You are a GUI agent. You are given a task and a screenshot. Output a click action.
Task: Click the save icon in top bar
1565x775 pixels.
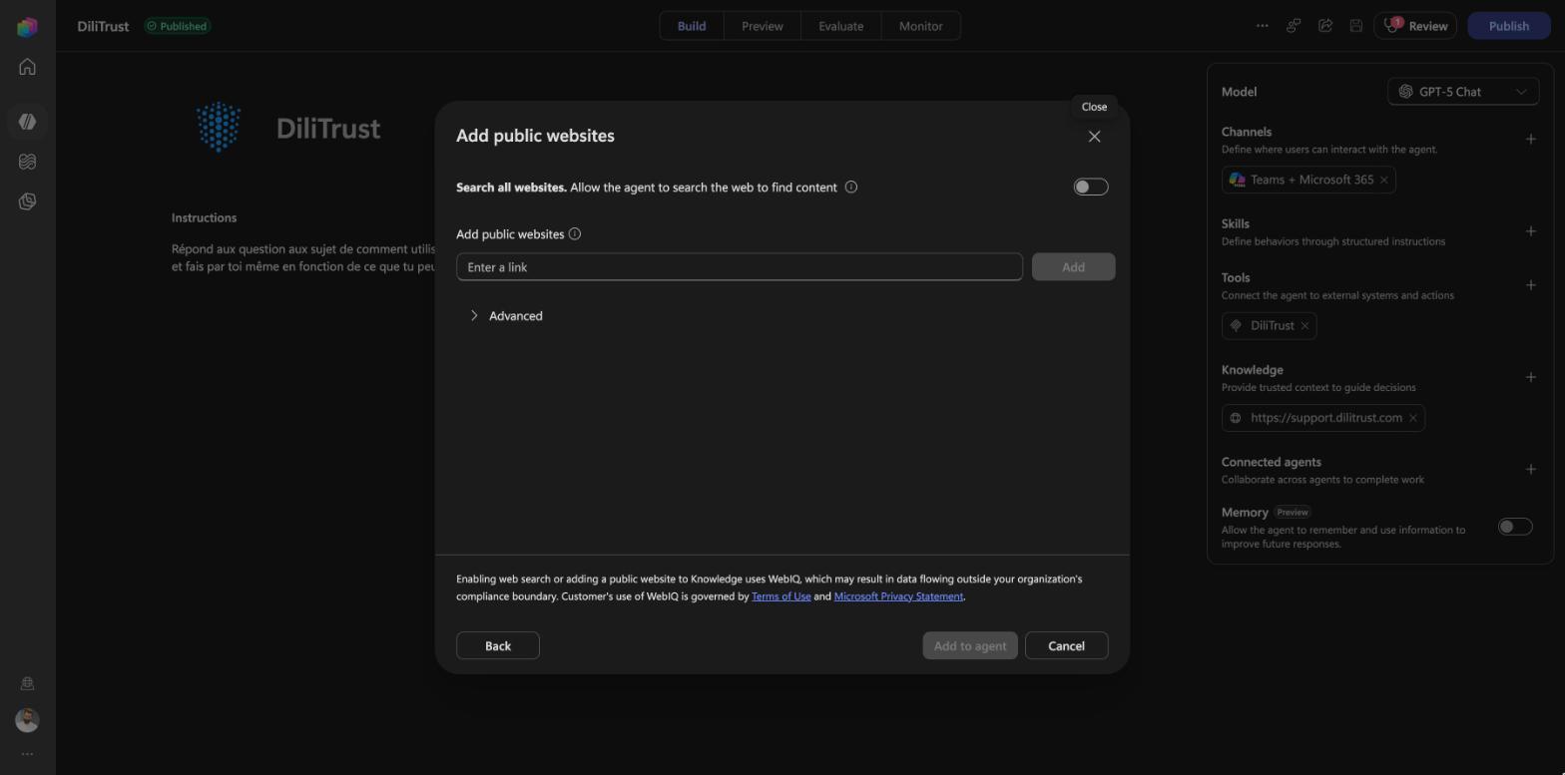click(1356, 26)
